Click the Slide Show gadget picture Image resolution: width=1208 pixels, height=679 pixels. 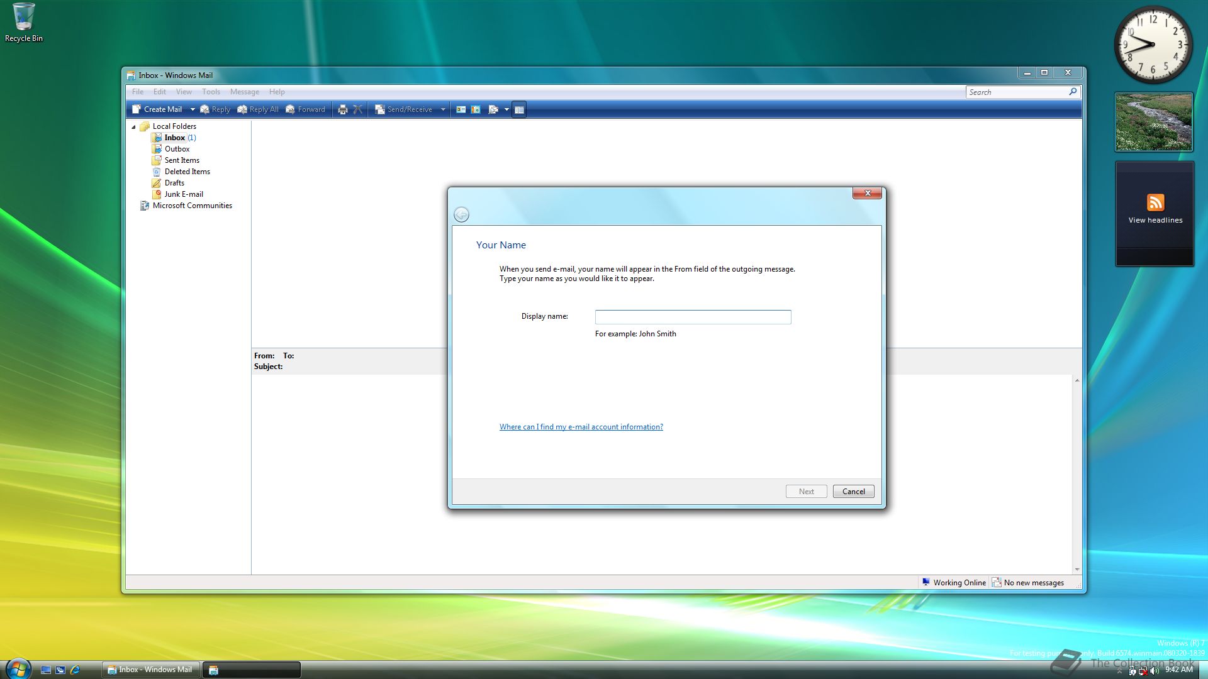(1153, 122)
